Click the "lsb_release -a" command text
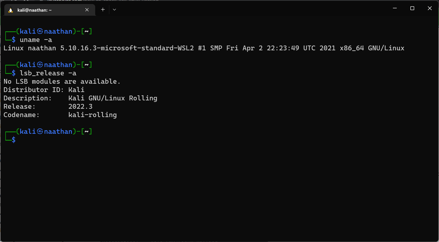The width and height of the screenshot is (439, 242). pos(48,73)
